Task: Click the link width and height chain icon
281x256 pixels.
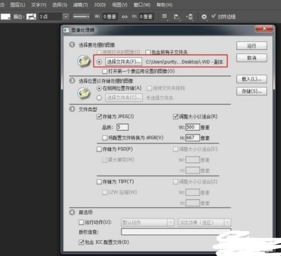Action: click(124, 16)
